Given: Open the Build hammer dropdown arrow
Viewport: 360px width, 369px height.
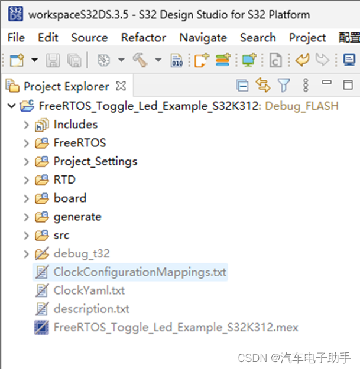Looking at the screenshot, I should click(x=158, y=60).
